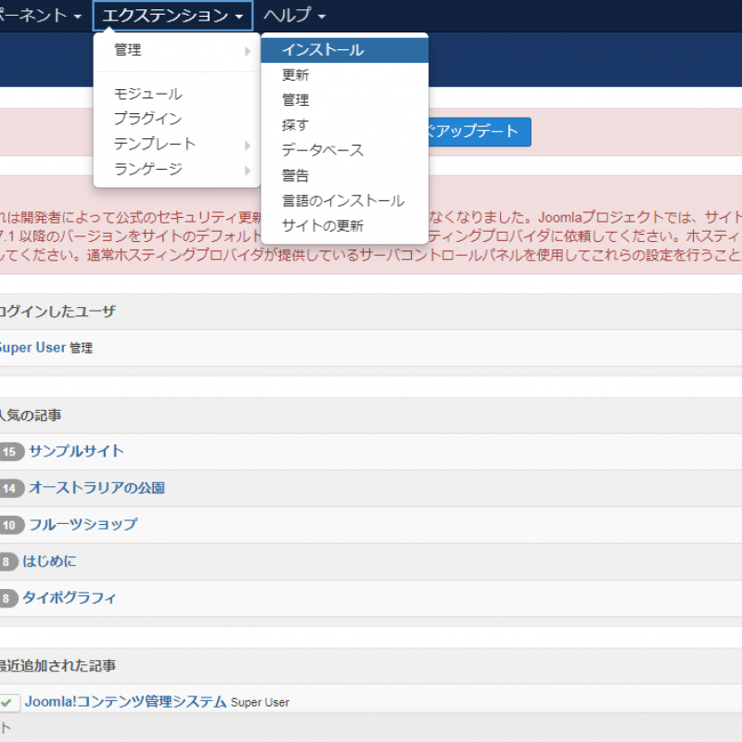Expand the ランゲージ submenu arrow
This screenshot has width=742, height=742.
(x=247, y=170)
